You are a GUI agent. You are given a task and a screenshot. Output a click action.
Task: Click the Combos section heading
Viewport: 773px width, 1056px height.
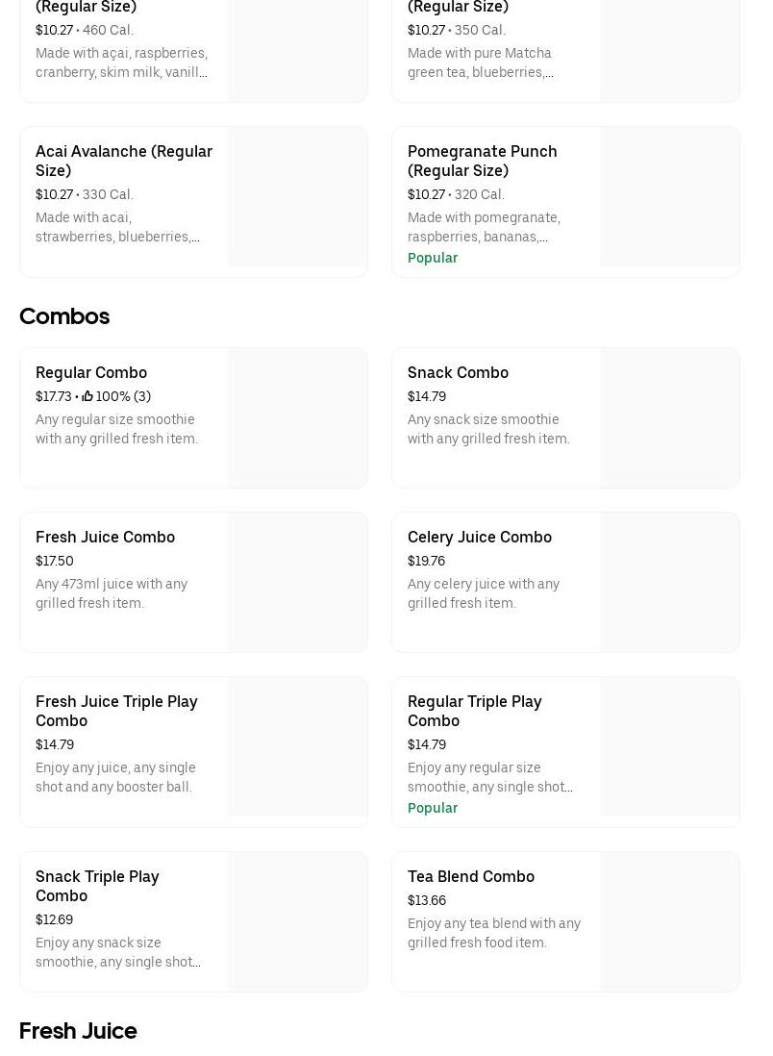64,316
